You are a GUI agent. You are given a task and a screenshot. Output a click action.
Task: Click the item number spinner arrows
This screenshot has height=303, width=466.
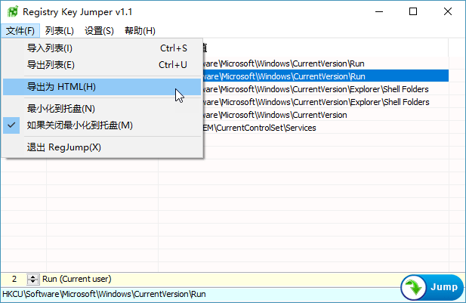click(32, 280)
